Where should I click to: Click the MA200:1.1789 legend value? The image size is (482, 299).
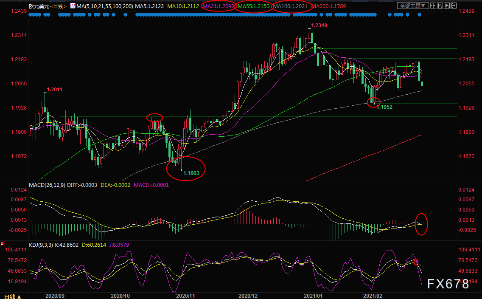point(328,6)
